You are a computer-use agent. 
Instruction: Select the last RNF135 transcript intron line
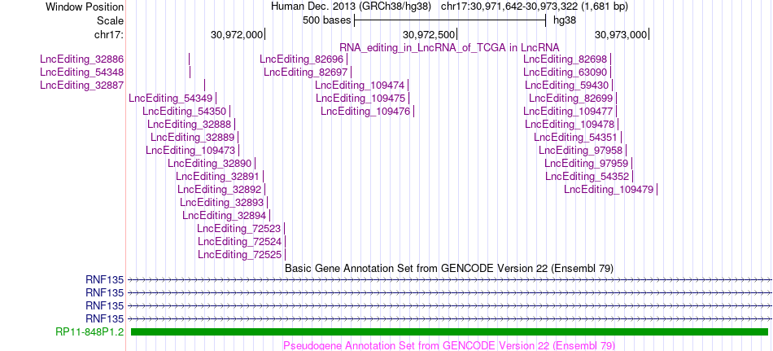coord(450,318)
